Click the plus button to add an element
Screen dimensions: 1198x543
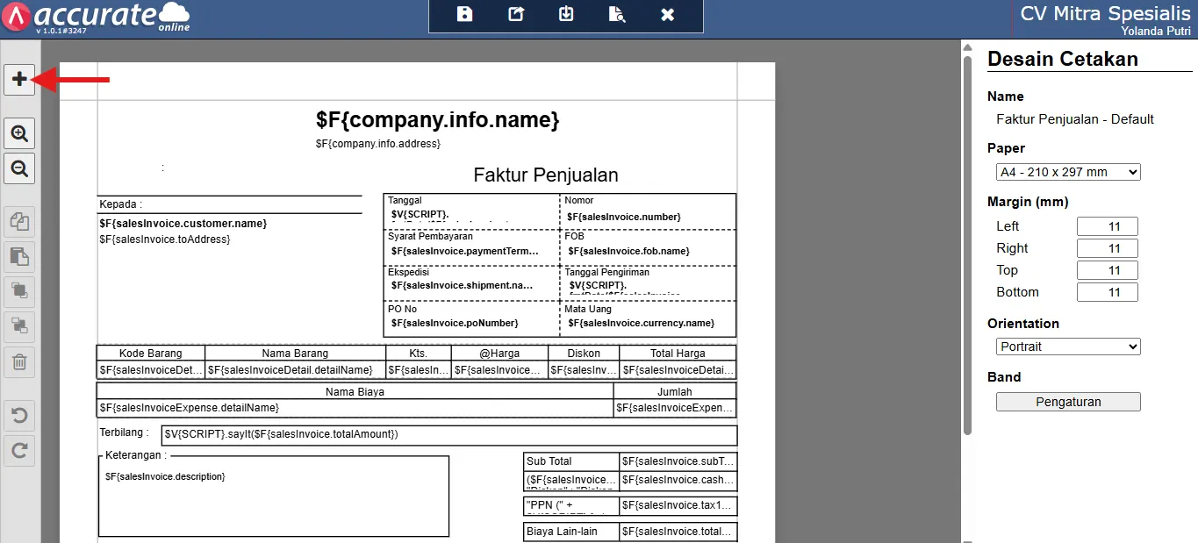tap(19, 80)
